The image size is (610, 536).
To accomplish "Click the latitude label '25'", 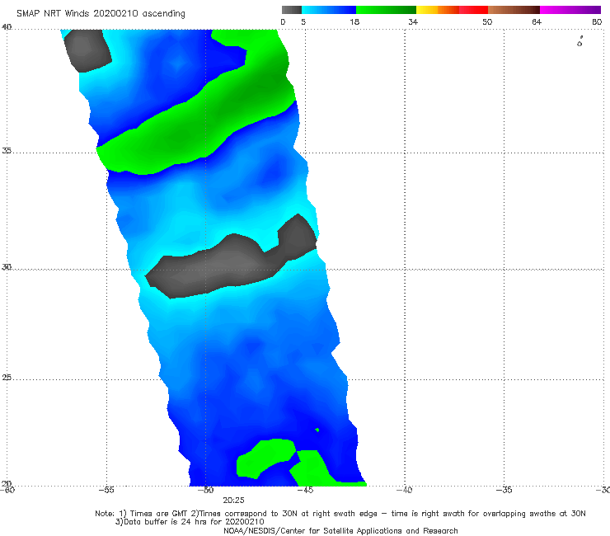I will (7, 378).
